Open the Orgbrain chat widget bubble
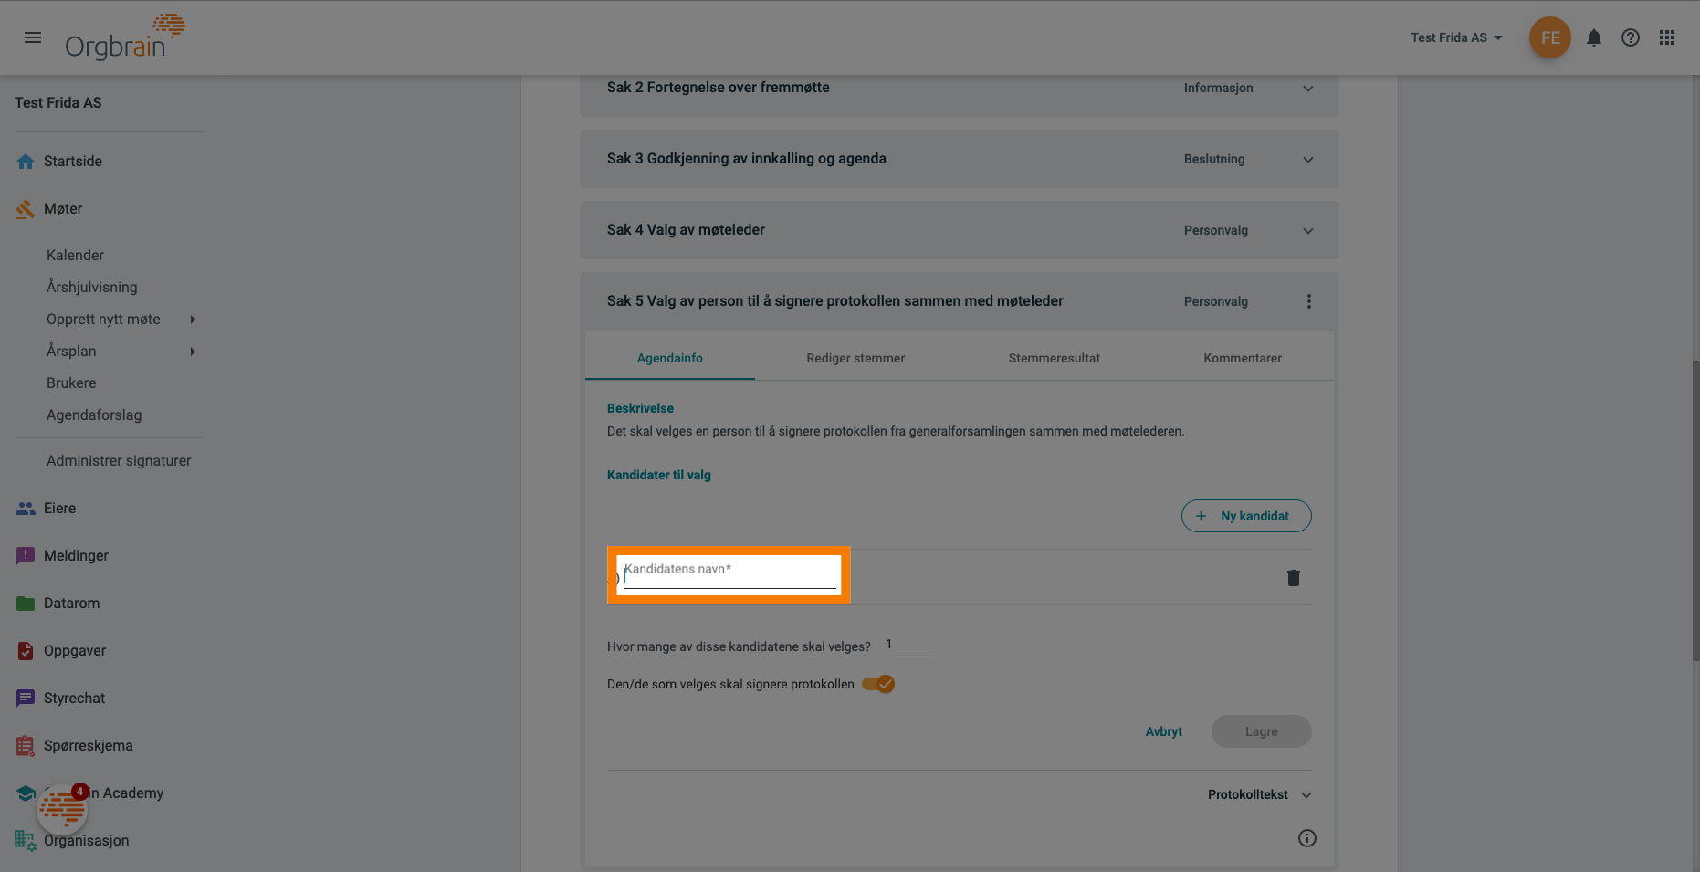 point(62,808)
